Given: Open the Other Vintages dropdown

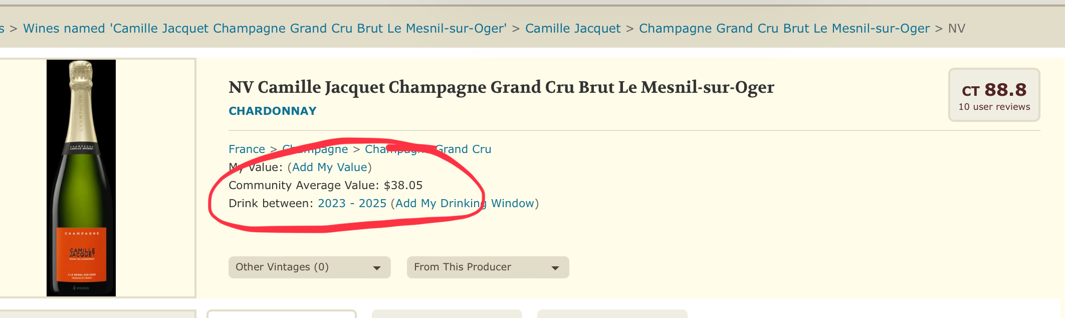Looking at the screenshot, I should pos(309,267).
